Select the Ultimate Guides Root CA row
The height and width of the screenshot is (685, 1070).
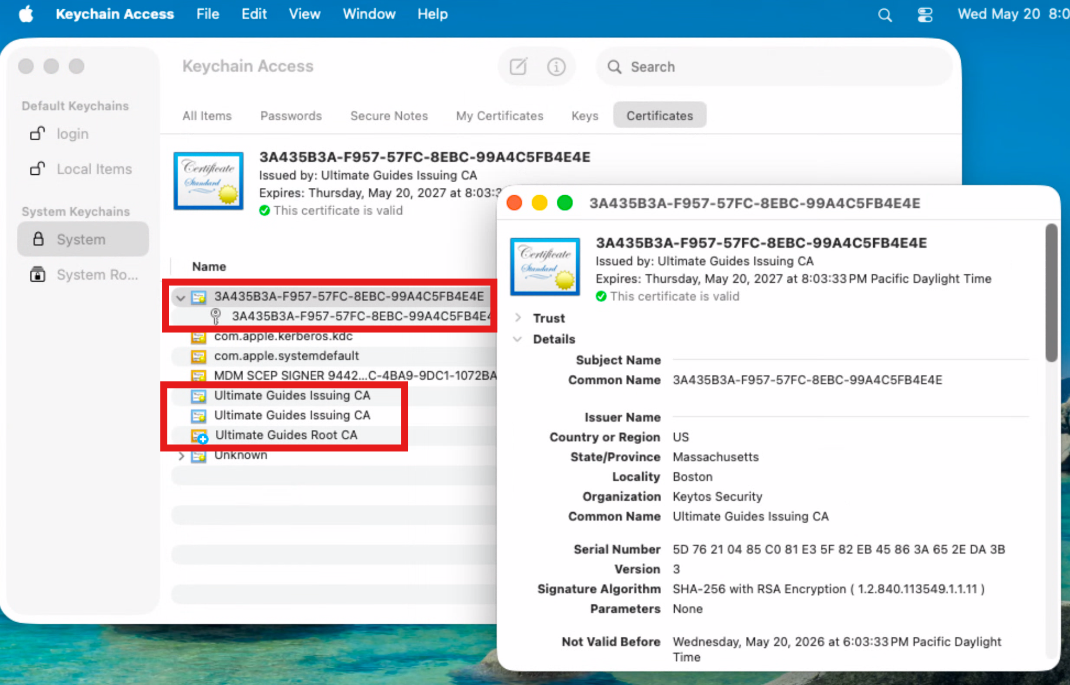coord(333,435)
